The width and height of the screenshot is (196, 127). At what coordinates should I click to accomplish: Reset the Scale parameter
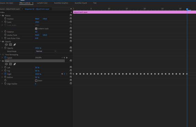[x=71, y=22]
